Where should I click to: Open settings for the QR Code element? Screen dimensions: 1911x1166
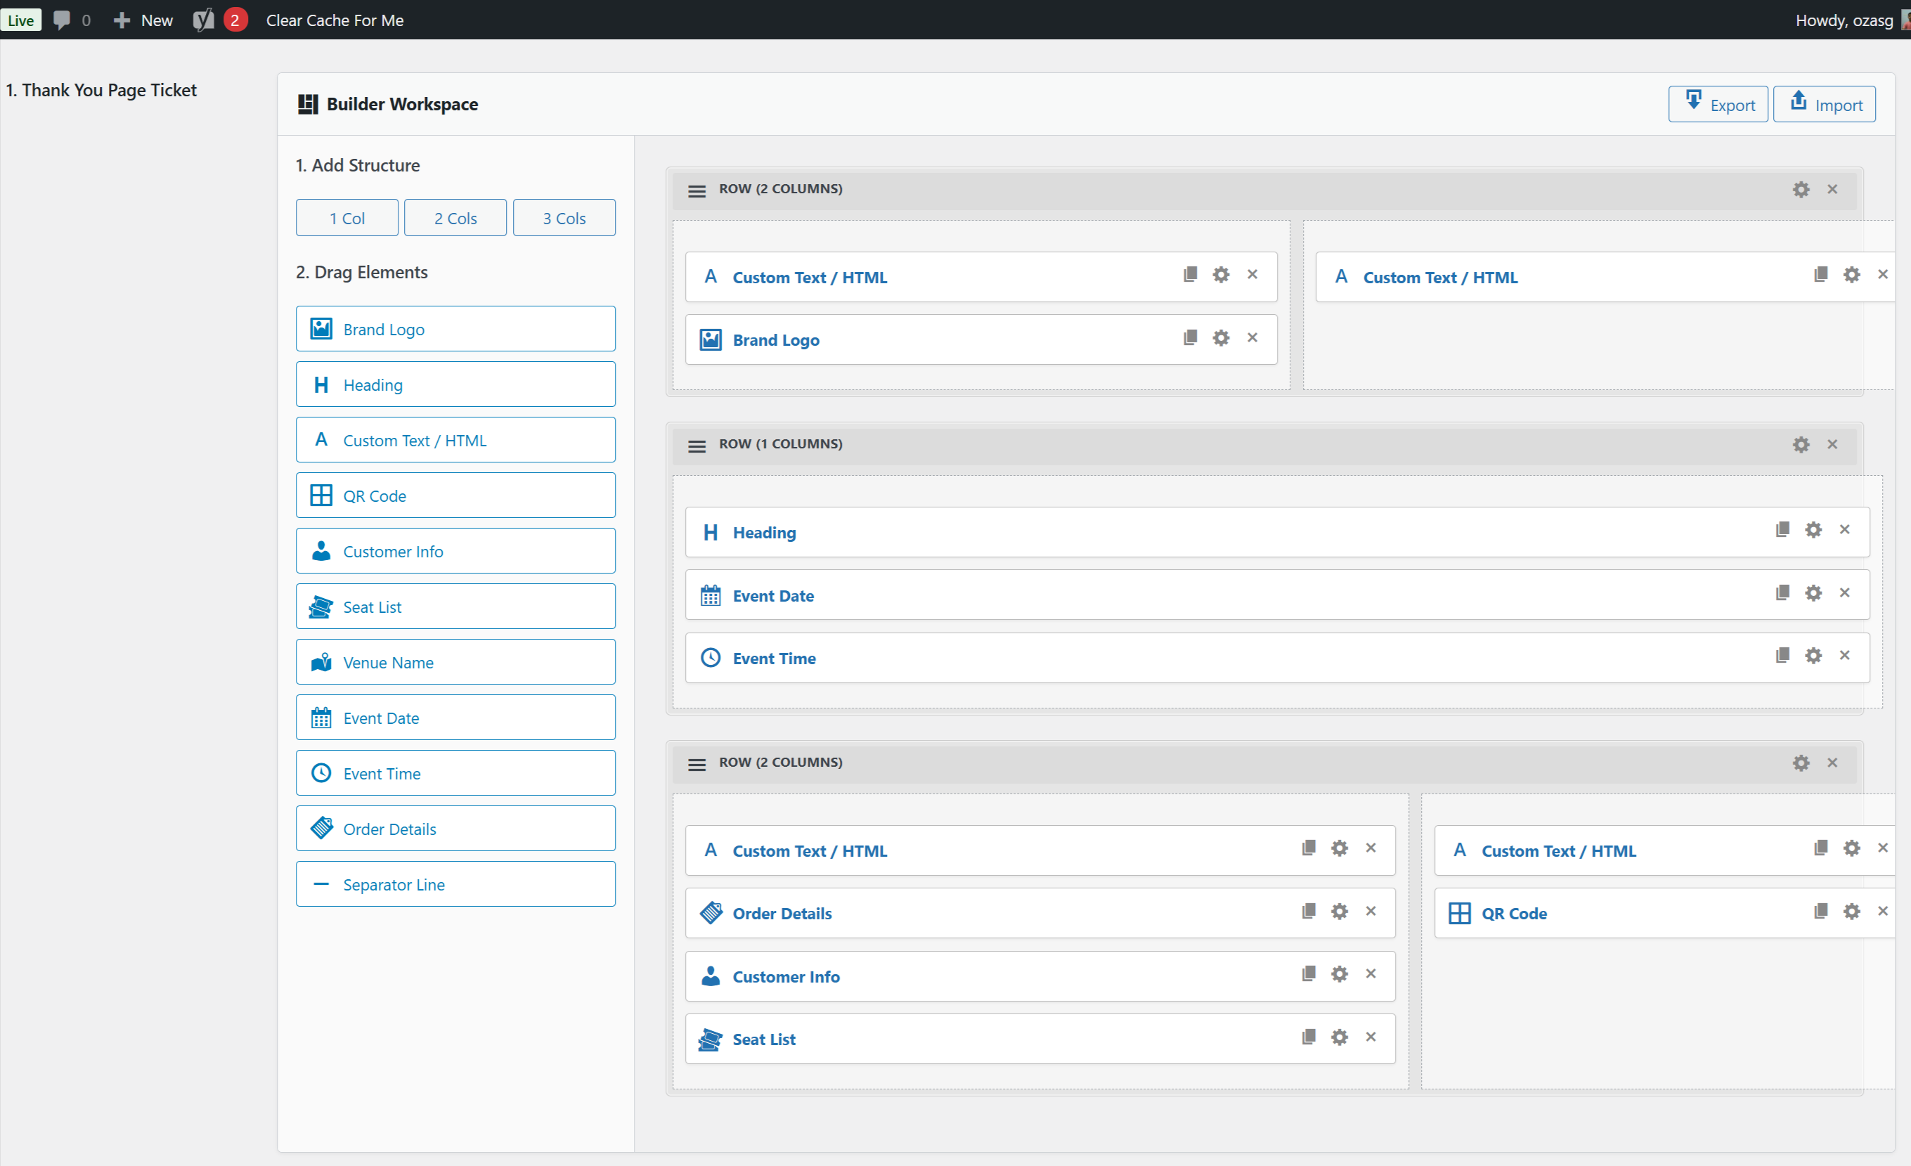(1852, 912)
